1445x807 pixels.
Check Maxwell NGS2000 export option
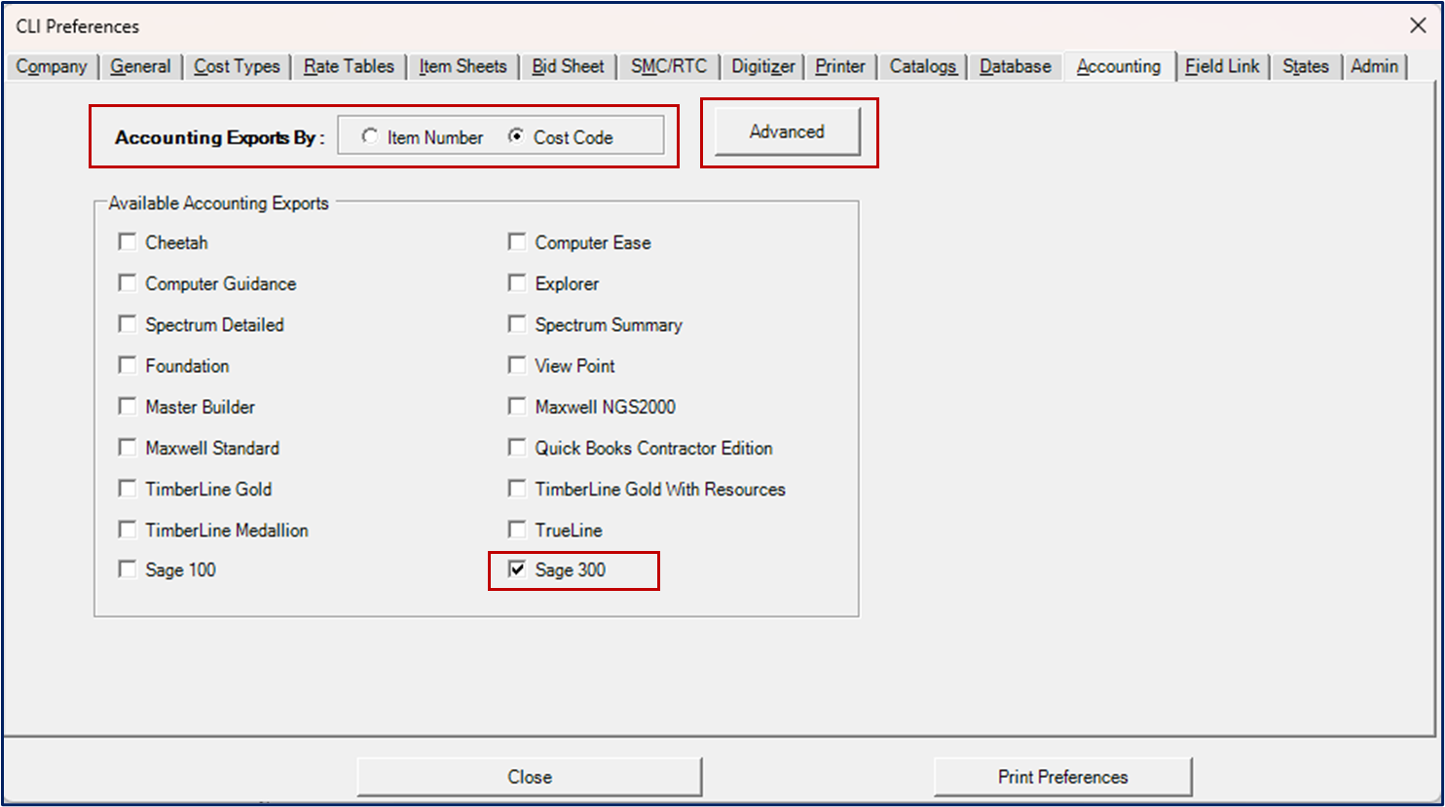click(517, 405)
